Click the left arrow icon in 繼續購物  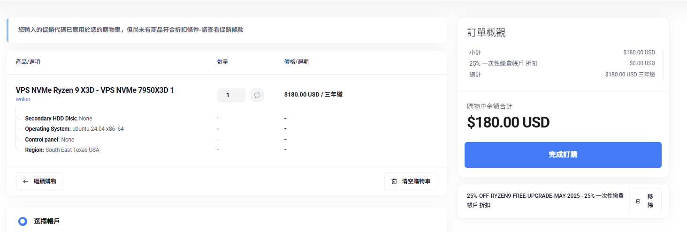point(26,181)
